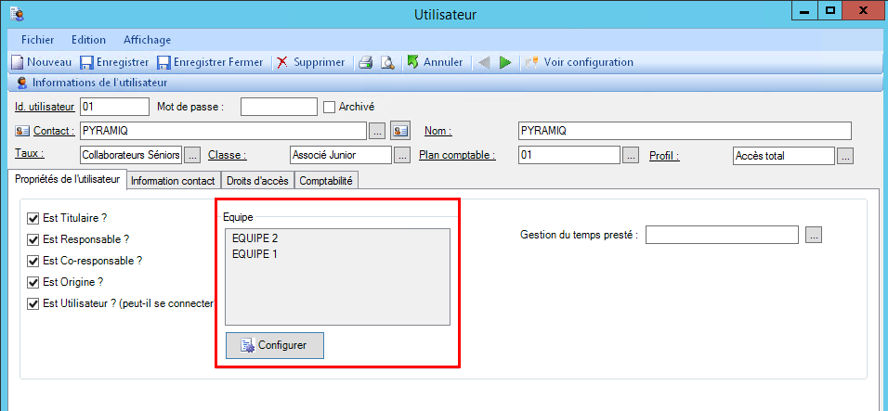
Task: Switch to the Droits d'accès tab
Action: pyautogui.click(x=257, y=181)
